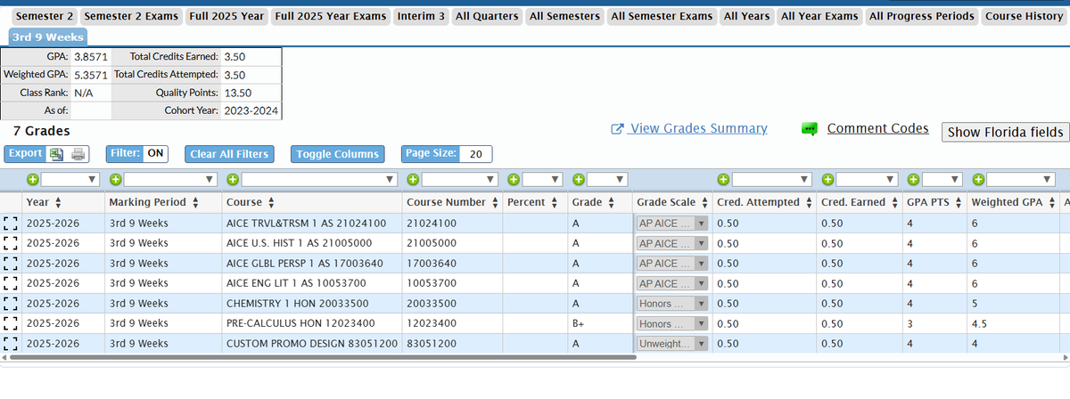Sort Cred. Attempted column using arrows icon

click(x=809, y=203)
